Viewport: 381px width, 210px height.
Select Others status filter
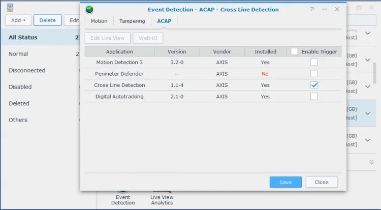tap(40, 120)
